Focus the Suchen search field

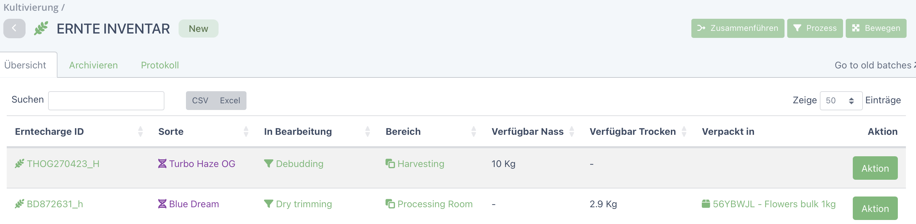(106, 101)
